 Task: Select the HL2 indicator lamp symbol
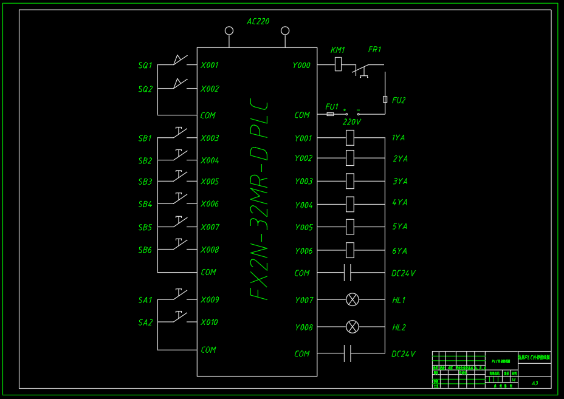(352, 327)
